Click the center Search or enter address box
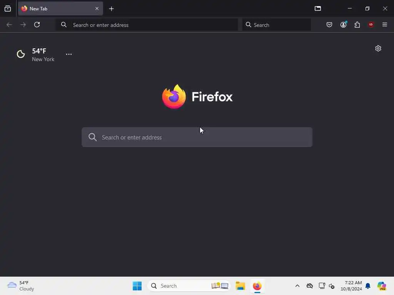This screenshot has width=394, height=295. (x=197, y=137)
